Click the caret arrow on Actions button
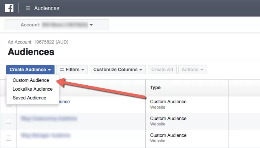Viewport: 260px width, 148px height. pos(202,70)
